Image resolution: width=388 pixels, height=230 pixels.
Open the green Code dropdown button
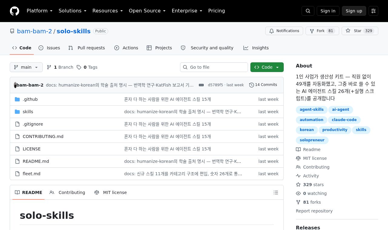tap(267, 67)
